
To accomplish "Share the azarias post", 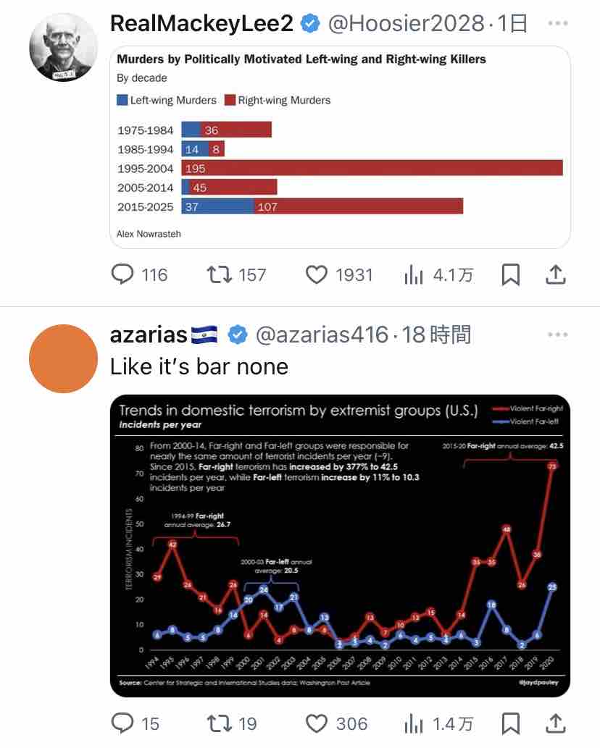I will click(556, 723).
